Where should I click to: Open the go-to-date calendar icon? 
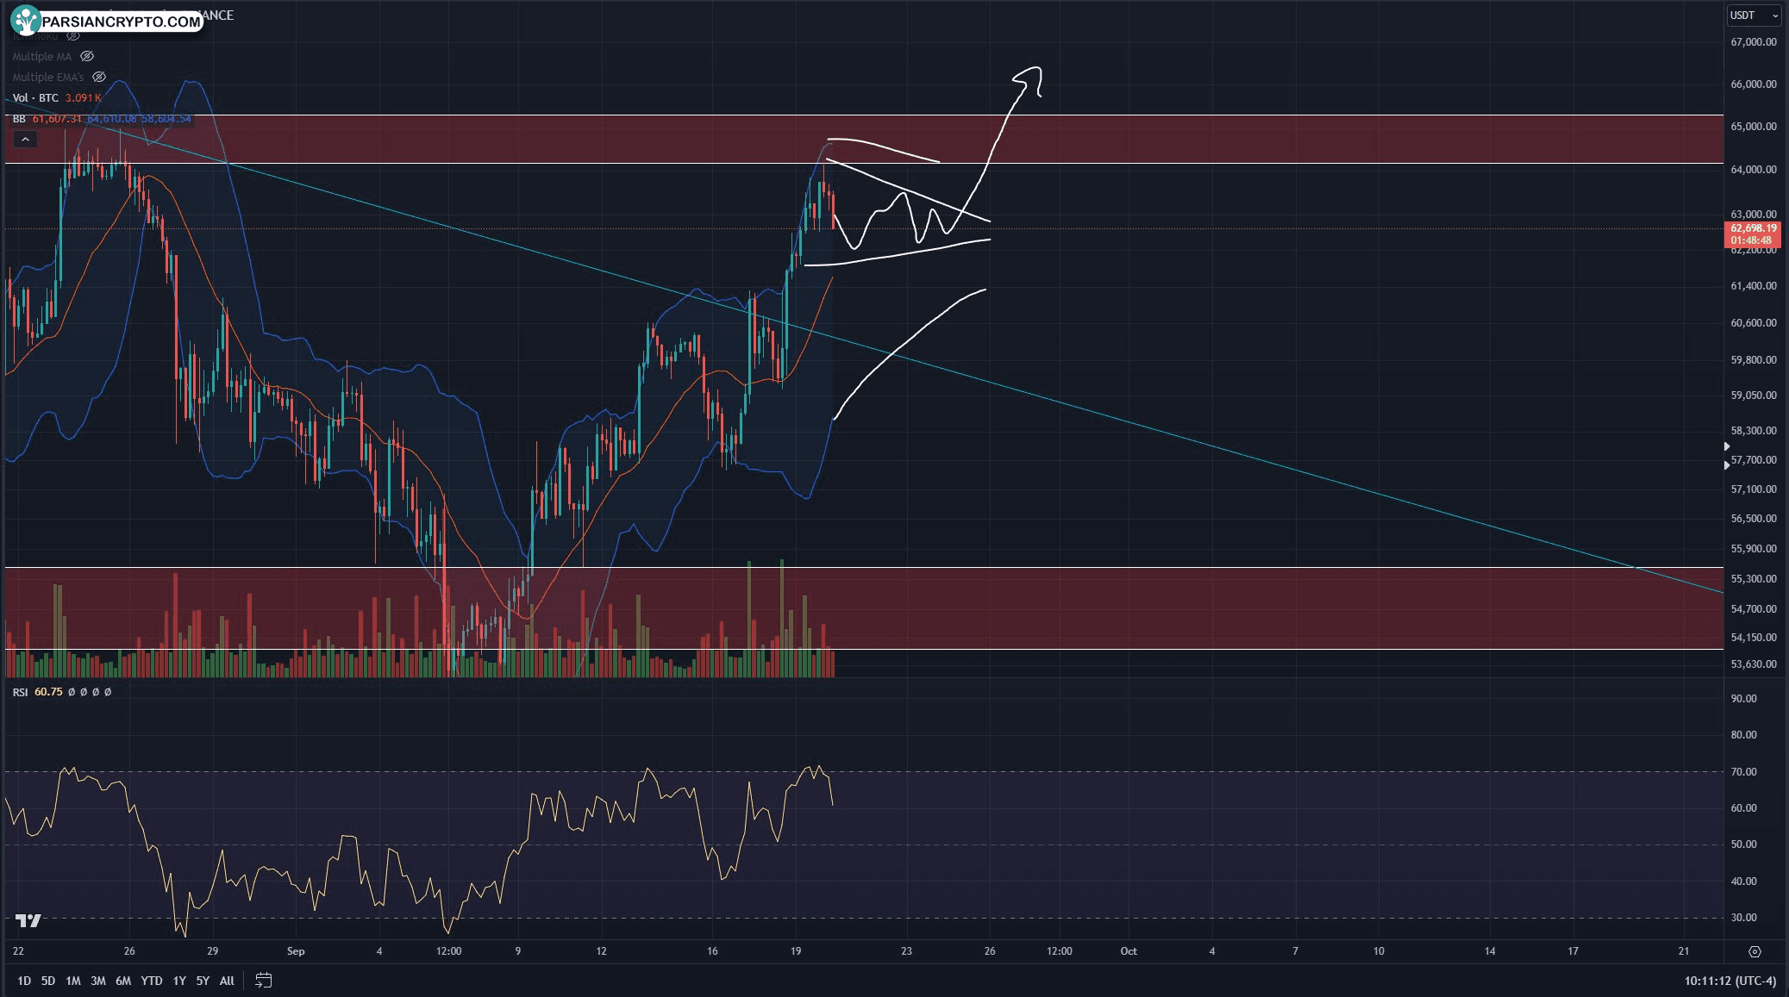264,981
